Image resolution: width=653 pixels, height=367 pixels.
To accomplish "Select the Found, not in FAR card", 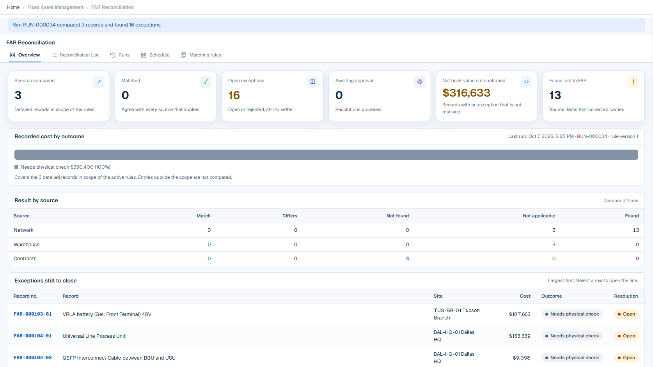I will click(594, 96).
